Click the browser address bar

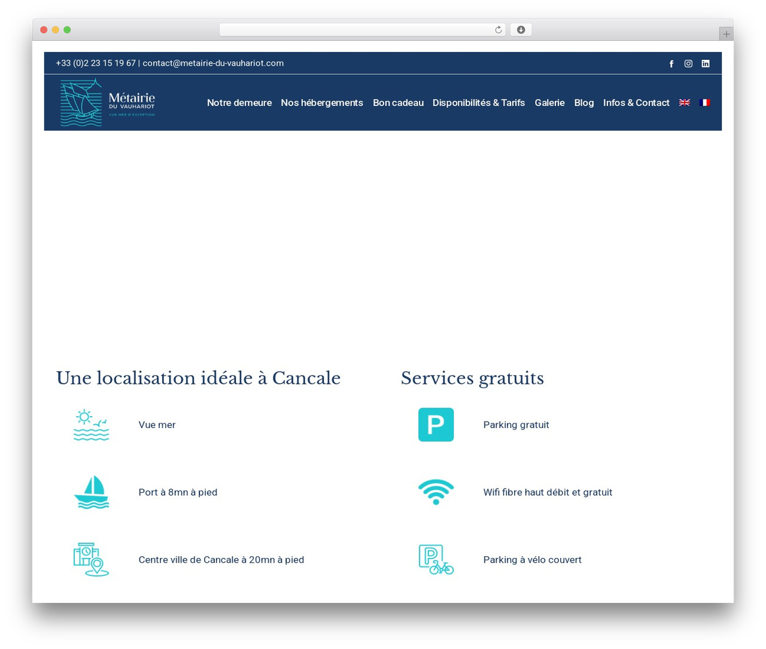click(x=362, y=30)
